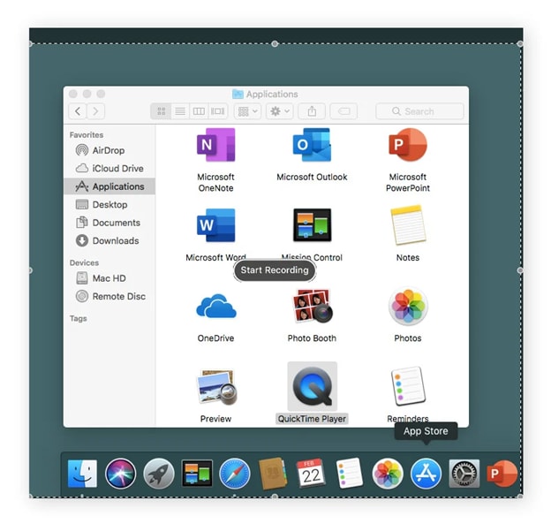Click the Photo Booth label text
The width and height of the screenshot is (551, 531).
312,338
